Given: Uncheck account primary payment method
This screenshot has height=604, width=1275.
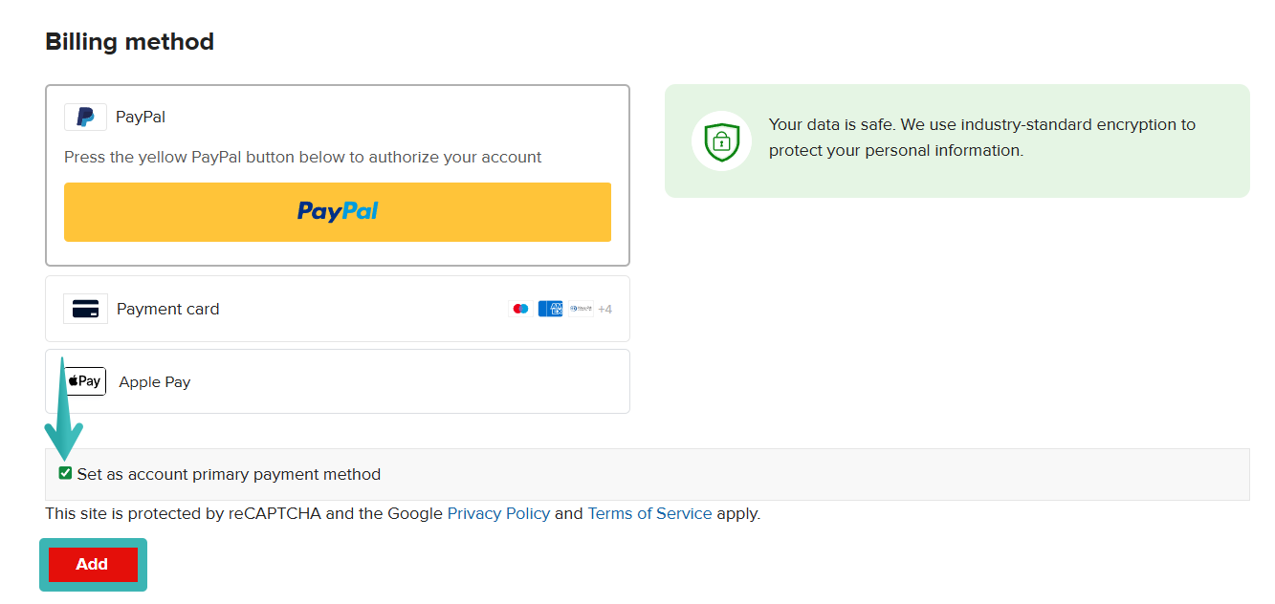Looking at the screenshot, I should click(65, 473).
